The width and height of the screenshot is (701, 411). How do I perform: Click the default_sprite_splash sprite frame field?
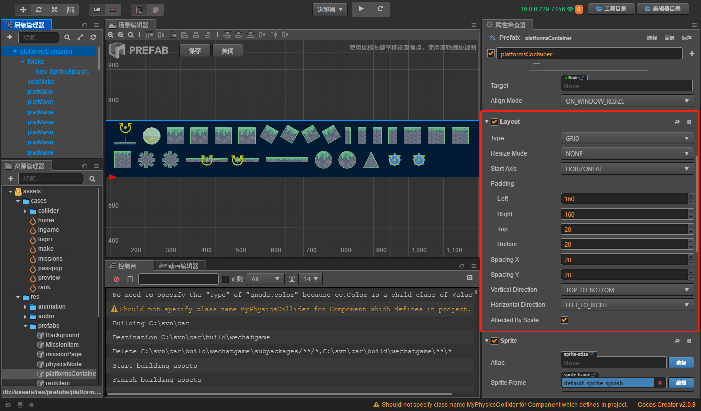click(609, 383)
